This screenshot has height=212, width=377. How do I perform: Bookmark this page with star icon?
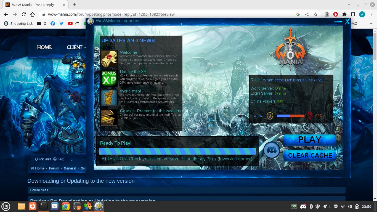pyautogui.click(x=316, y=14)
